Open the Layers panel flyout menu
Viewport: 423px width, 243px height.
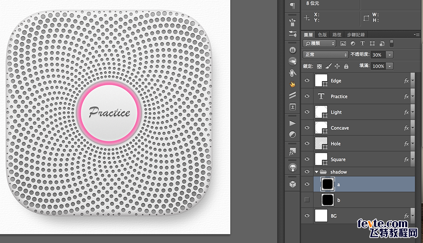pyautogui.click(x=417, y=34)
